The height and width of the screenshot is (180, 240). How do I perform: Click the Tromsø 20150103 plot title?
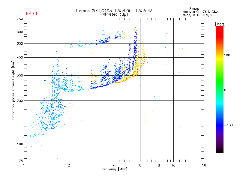click(x=114, y=10)
